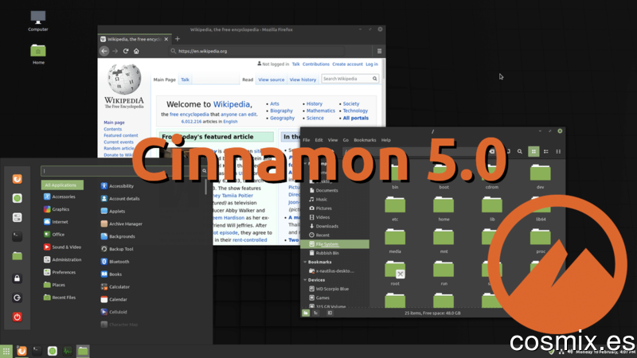Open the mnt folder
This screenshot has height=358, width=637.
444,241
